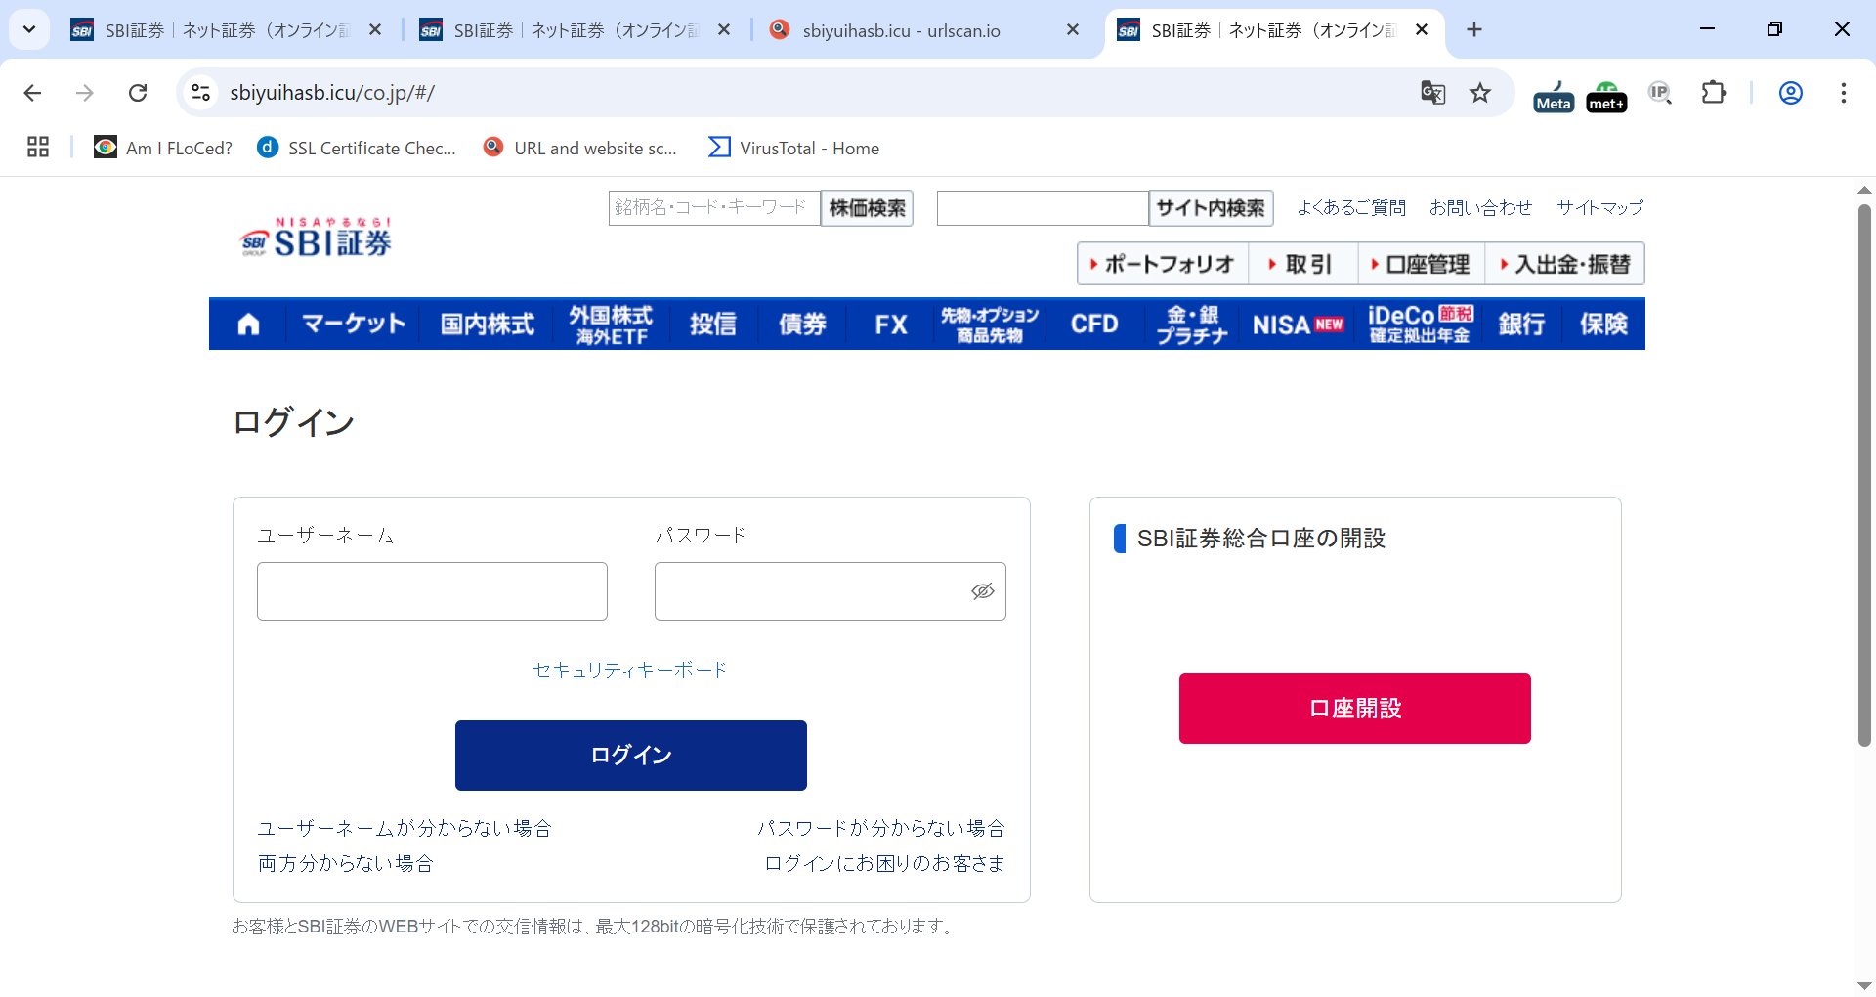Viewport: 1876px width, 997px height.
Task: Open サイトマップ link
Action: (1599, 207)
